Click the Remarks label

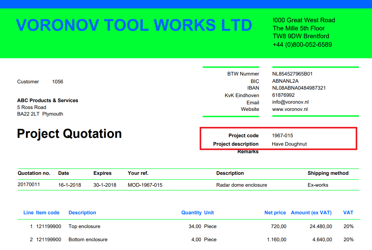(248, 152)
